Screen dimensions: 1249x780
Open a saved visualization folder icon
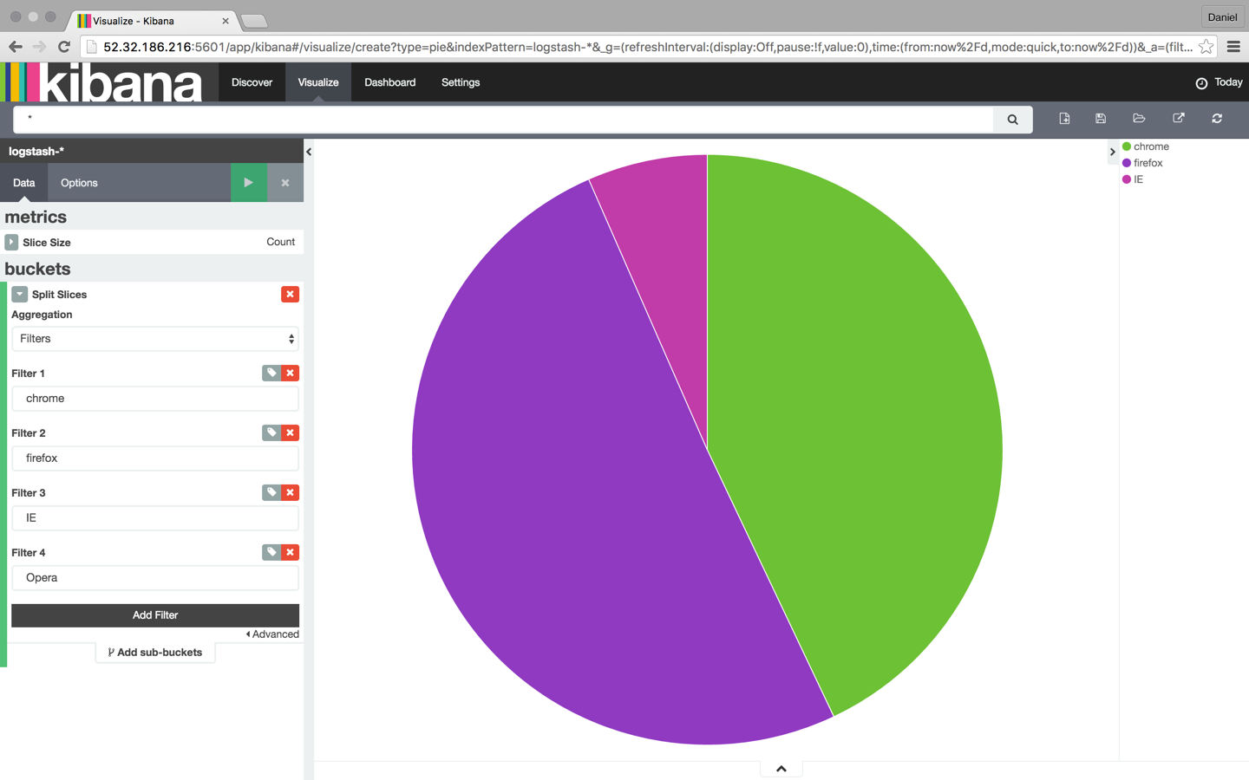(x=1139, y=119)
